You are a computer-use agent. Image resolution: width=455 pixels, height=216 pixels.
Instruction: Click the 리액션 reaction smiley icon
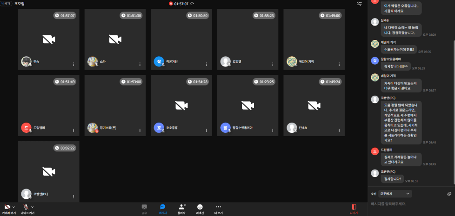coord(200,207)
